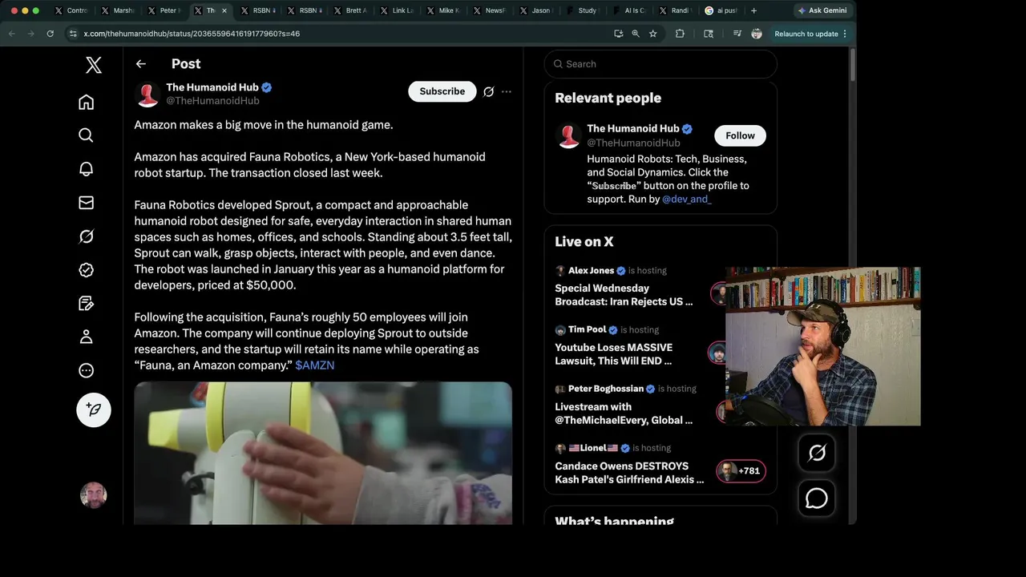
Task: Open Articles compose icon in sidebar
Action: 87,304
